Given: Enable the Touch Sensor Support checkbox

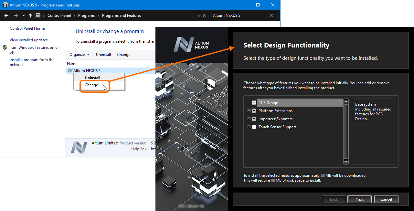Looking at the screenshot, I should coord(254,127).
